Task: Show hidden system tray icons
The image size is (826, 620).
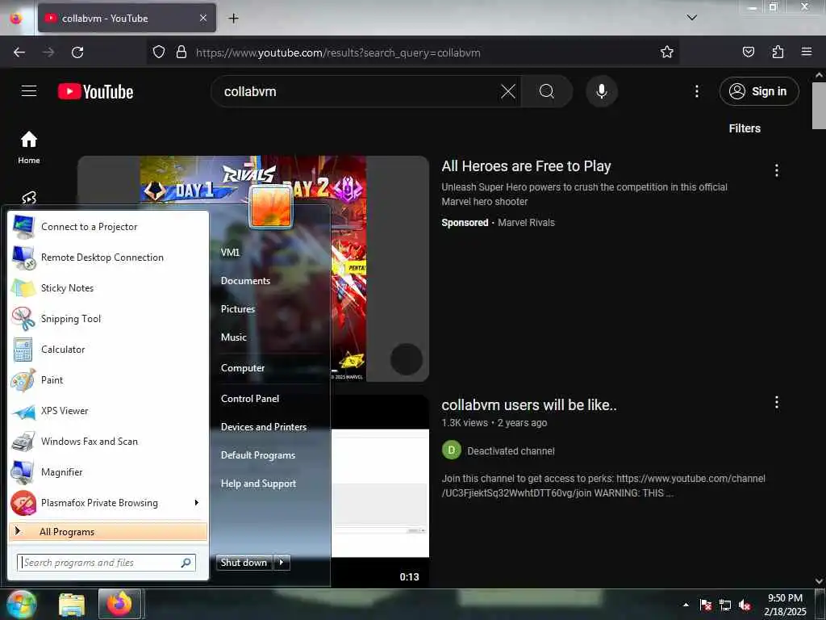Action: pyautogui.click(x=686, y=605)
